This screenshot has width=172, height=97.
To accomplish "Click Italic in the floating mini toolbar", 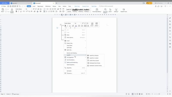I will coord(67,26).
